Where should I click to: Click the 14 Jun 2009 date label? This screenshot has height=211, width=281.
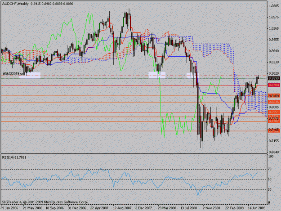point(257,208)
